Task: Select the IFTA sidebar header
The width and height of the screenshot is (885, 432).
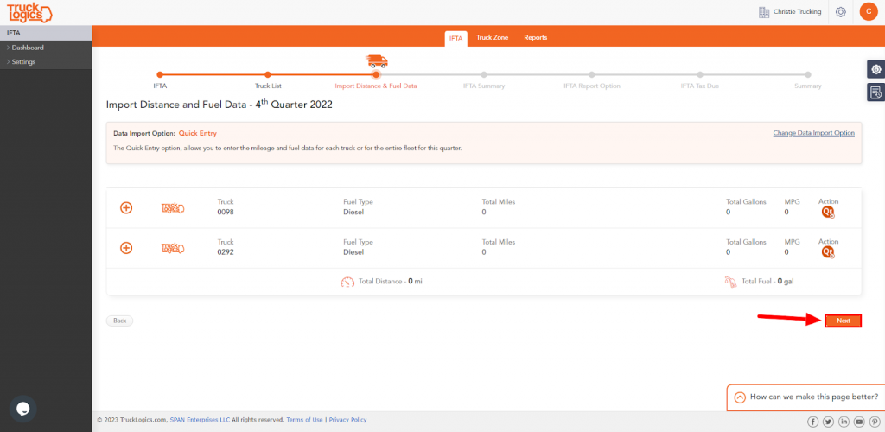Action: tap(46, 33)
